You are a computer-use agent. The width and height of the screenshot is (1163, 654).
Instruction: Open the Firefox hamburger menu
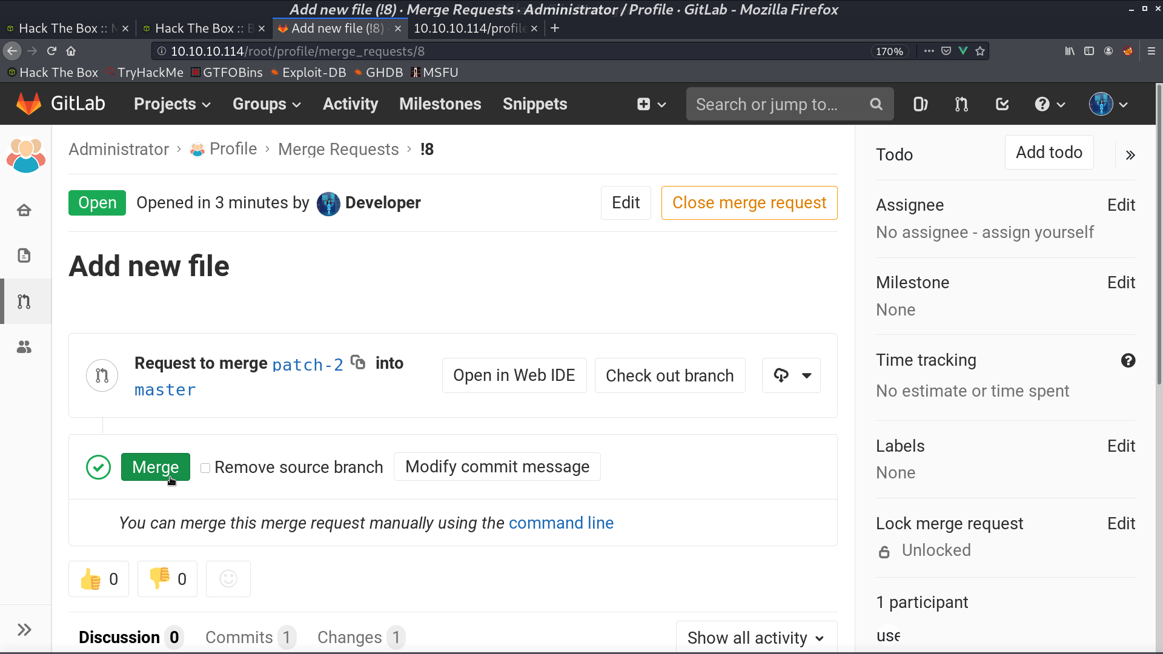pyautogui.click(x=1151, y=51)
